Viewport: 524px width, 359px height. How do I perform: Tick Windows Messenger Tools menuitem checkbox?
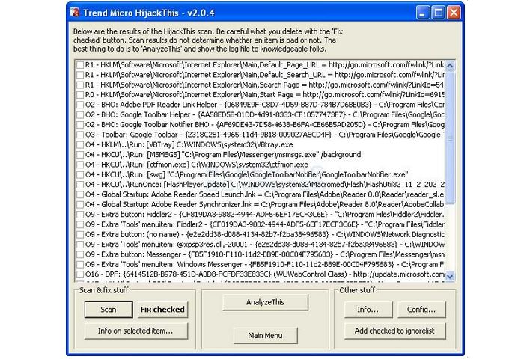[x=80, y=265]
